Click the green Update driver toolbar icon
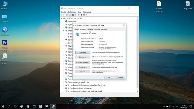The image size is (194, 109). pos(82,15)
